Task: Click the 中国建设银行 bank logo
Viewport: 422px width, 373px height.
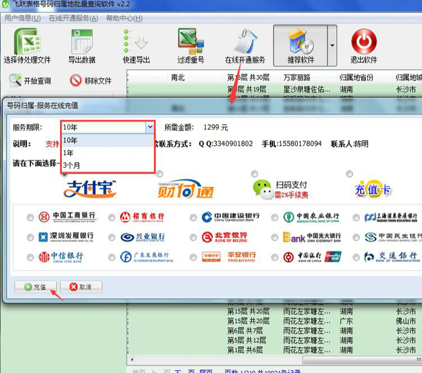Action: [x=231, y=217]
